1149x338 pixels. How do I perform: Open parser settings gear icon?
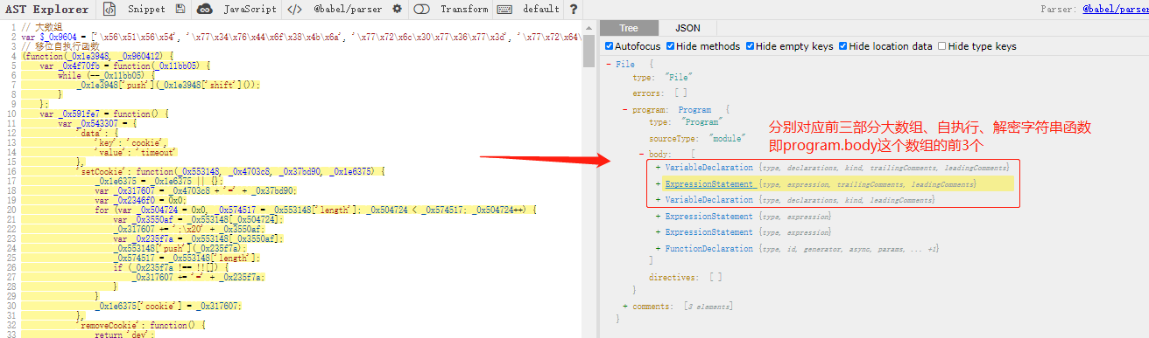pos(397,10)
